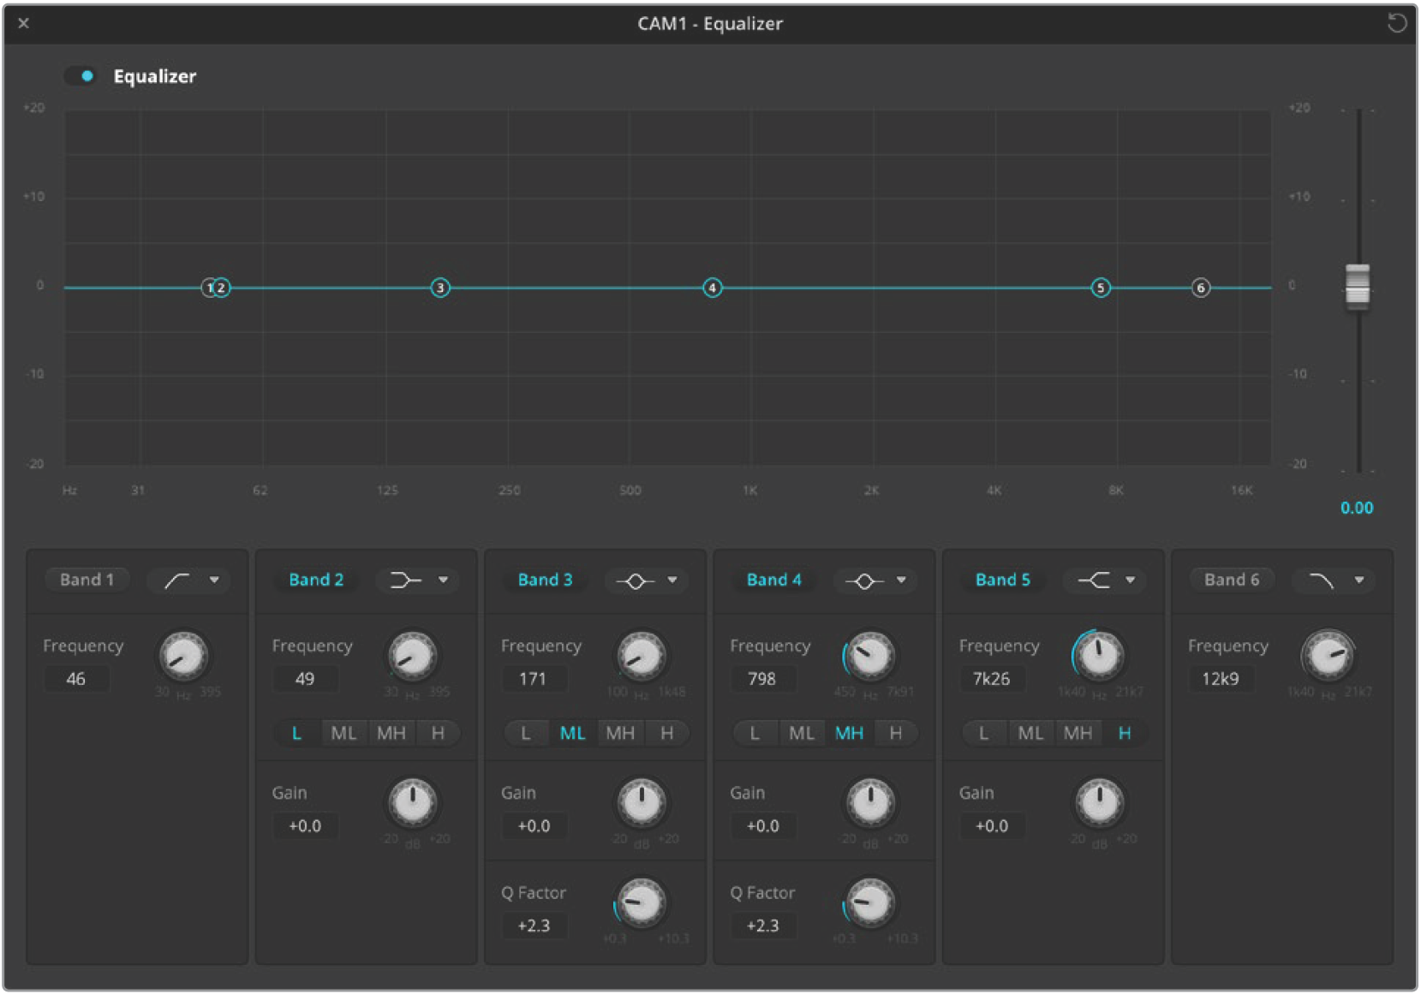
Task: Click the vertical gain fader handle
Action: point(1357,285)
